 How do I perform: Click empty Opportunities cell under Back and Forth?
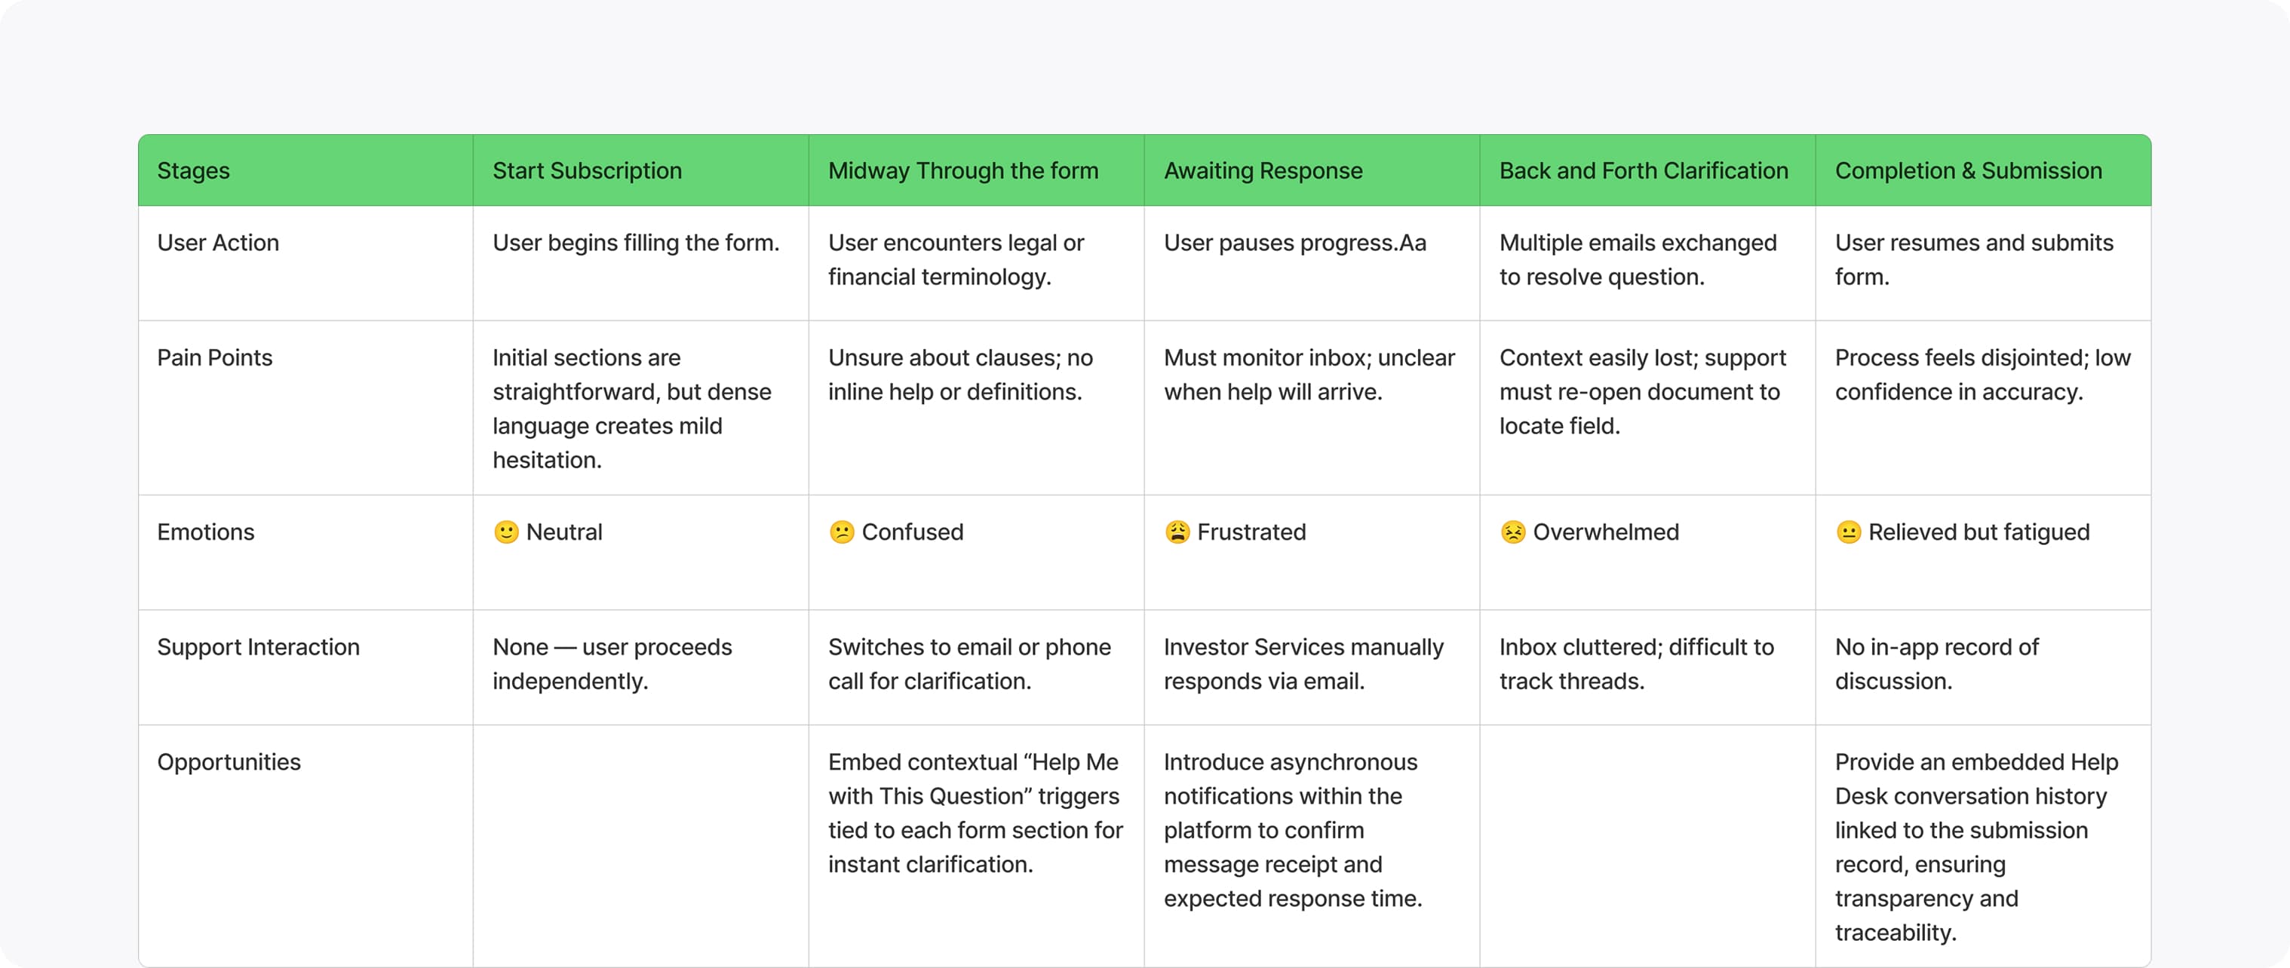click(1647, 845)
